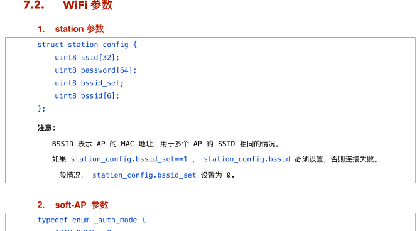Image resolution: width=417 pixels, height=231 pixels.
Task: Click the '设置为 0.' text
Action: coord(217,175)
